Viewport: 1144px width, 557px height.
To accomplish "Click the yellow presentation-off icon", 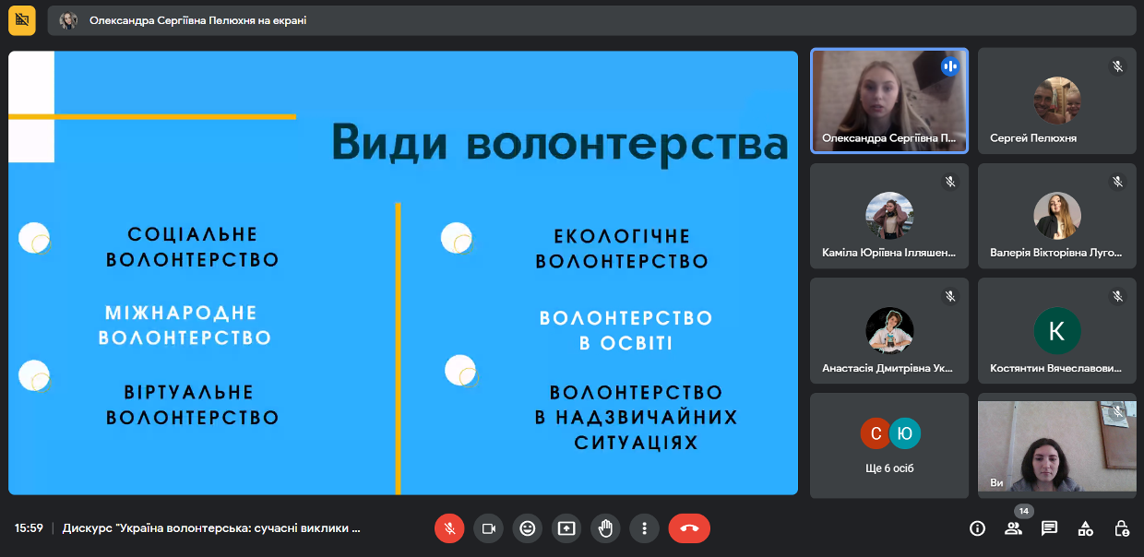I will 22,20.
